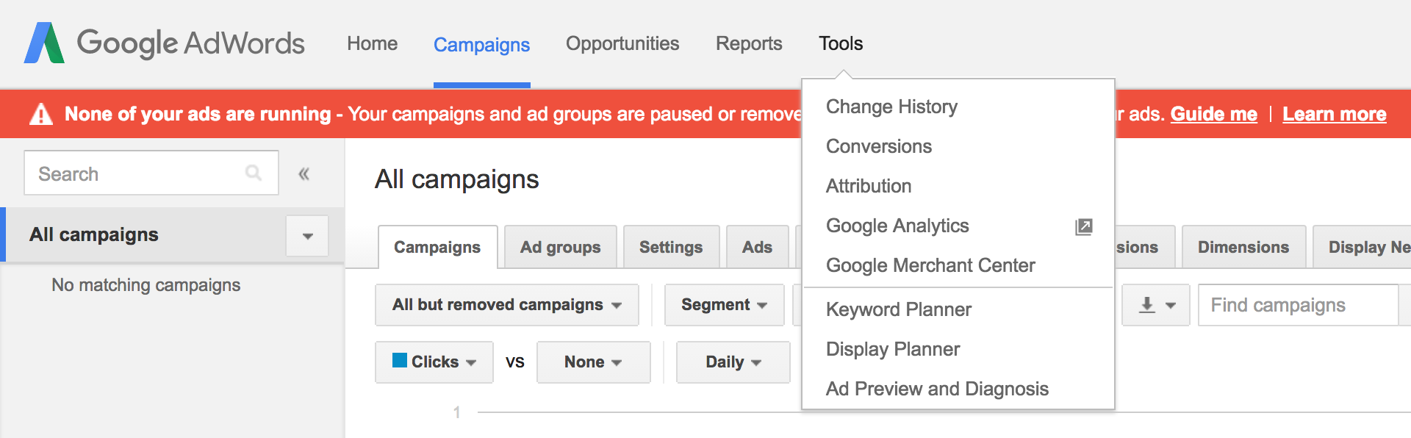Open the Daily interval dropdown
The width and height of the screenshot is (1411, 438).
(x=733, y=362)
